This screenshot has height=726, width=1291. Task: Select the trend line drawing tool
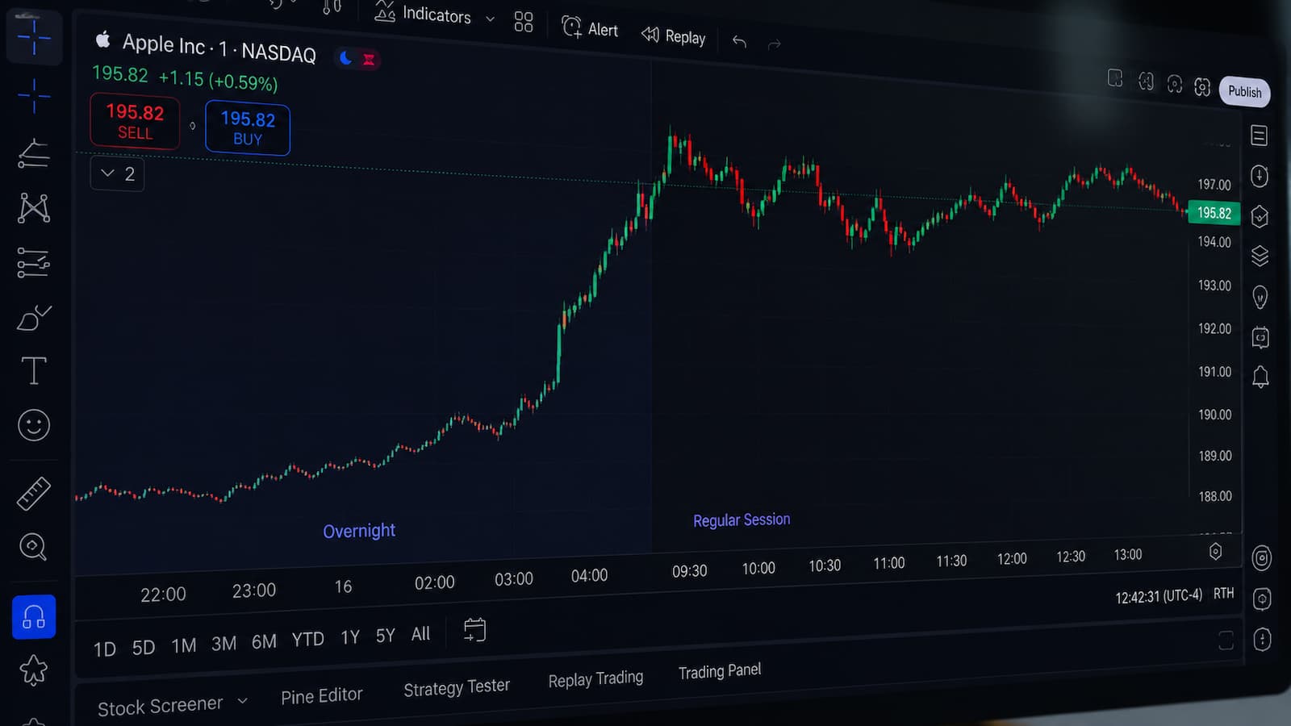34,152
